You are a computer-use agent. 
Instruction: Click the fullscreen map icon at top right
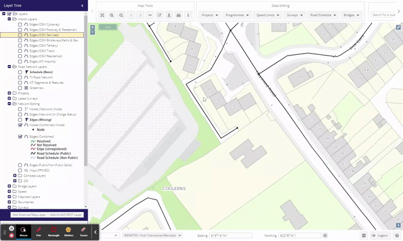398,27
